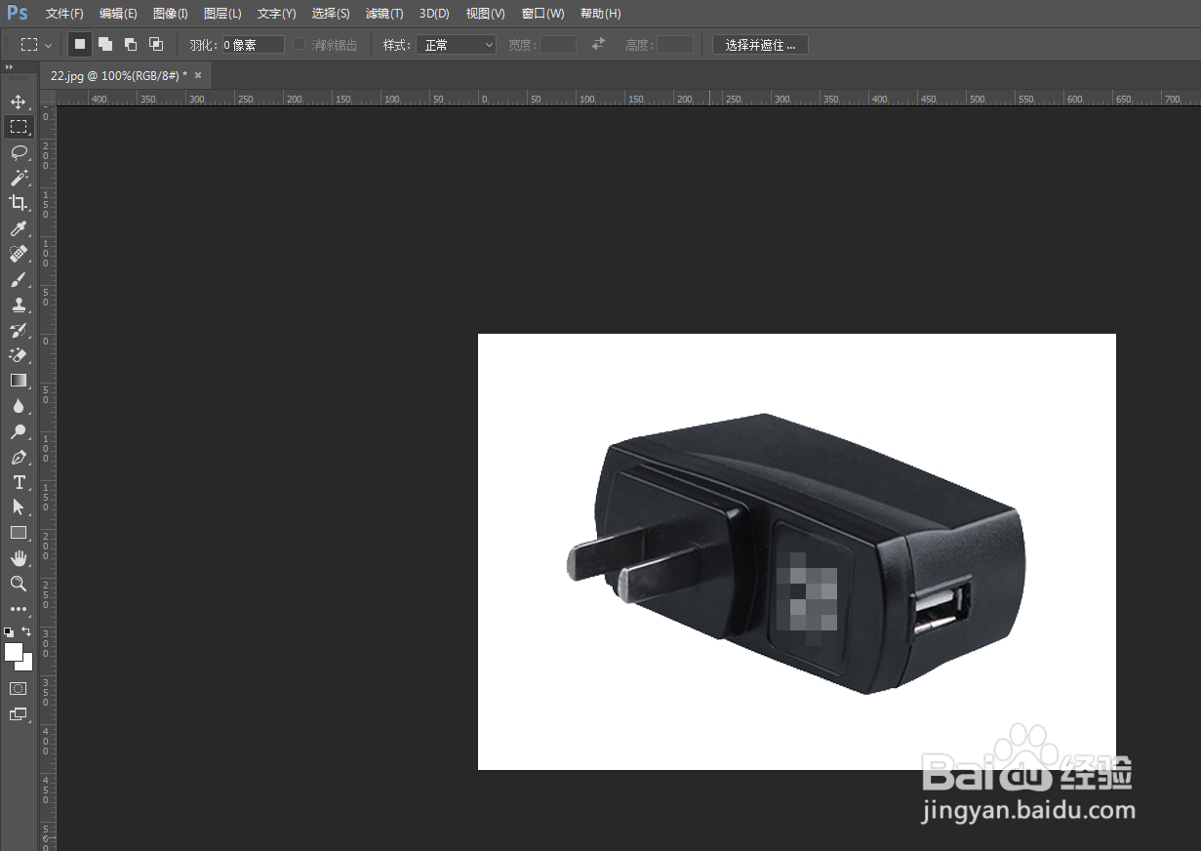
Task: Select the Spot Healing Brush tool
Action: [18, 254]
